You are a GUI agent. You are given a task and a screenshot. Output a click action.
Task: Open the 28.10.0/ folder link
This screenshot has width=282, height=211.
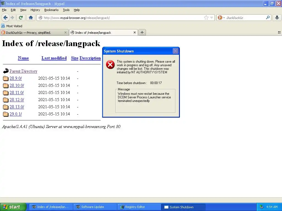pyautogui.click(x=17, y=85)
